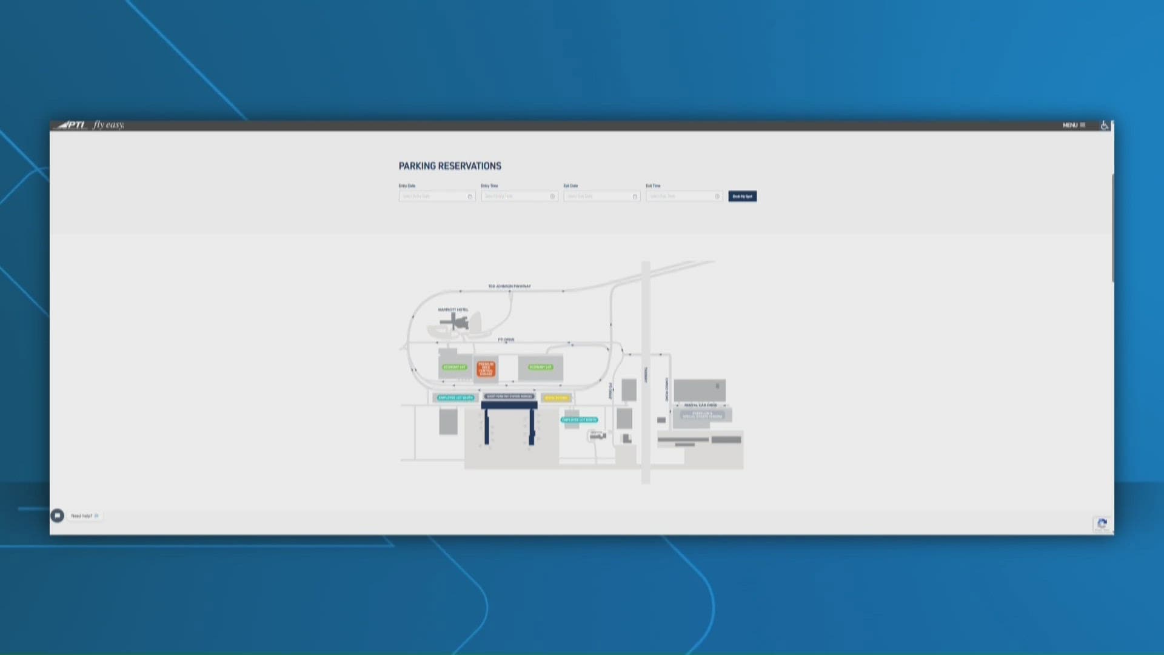
Task: Open the chat bubble help icon
Action: click(58, 516)
